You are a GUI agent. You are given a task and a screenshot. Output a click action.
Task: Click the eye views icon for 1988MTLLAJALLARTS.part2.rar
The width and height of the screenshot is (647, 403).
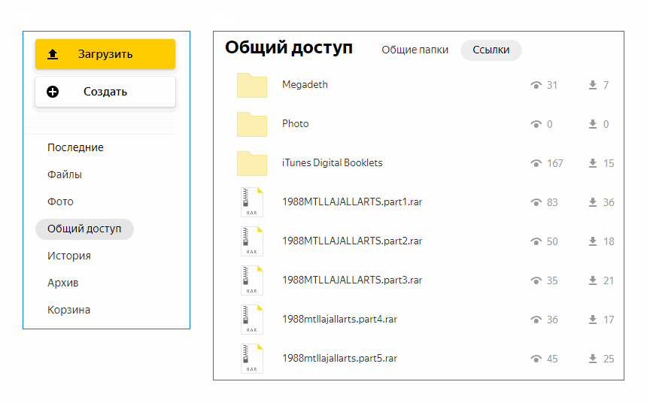point(536,241)
